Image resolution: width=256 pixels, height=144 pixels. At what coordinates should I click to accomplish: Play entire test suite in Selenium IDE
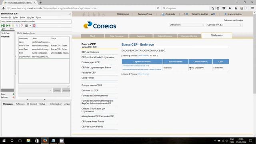click(3, 26)
